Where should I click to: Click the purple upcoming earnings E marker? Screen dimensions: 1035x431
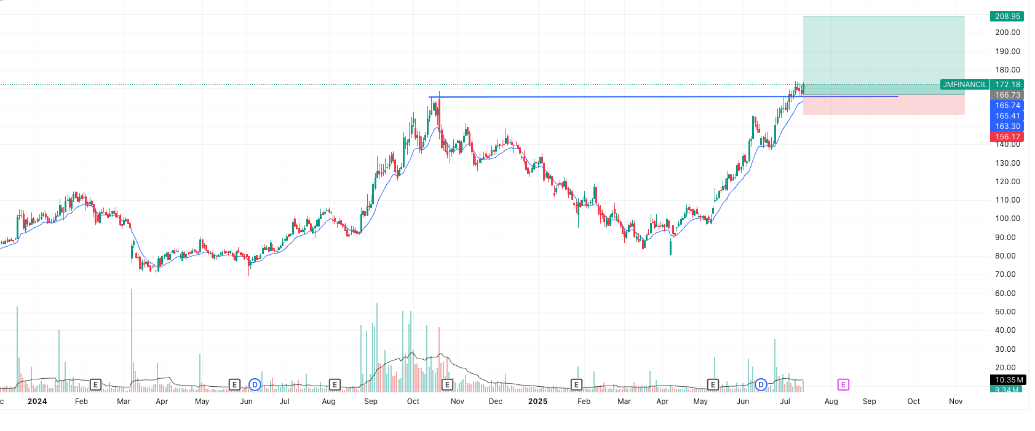(843, 384)
